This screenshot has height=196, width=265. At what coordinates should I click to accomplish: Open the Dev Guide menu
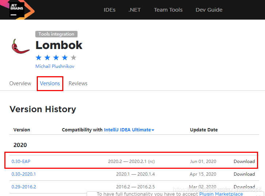pyautogui.click(x=209, y=10)
